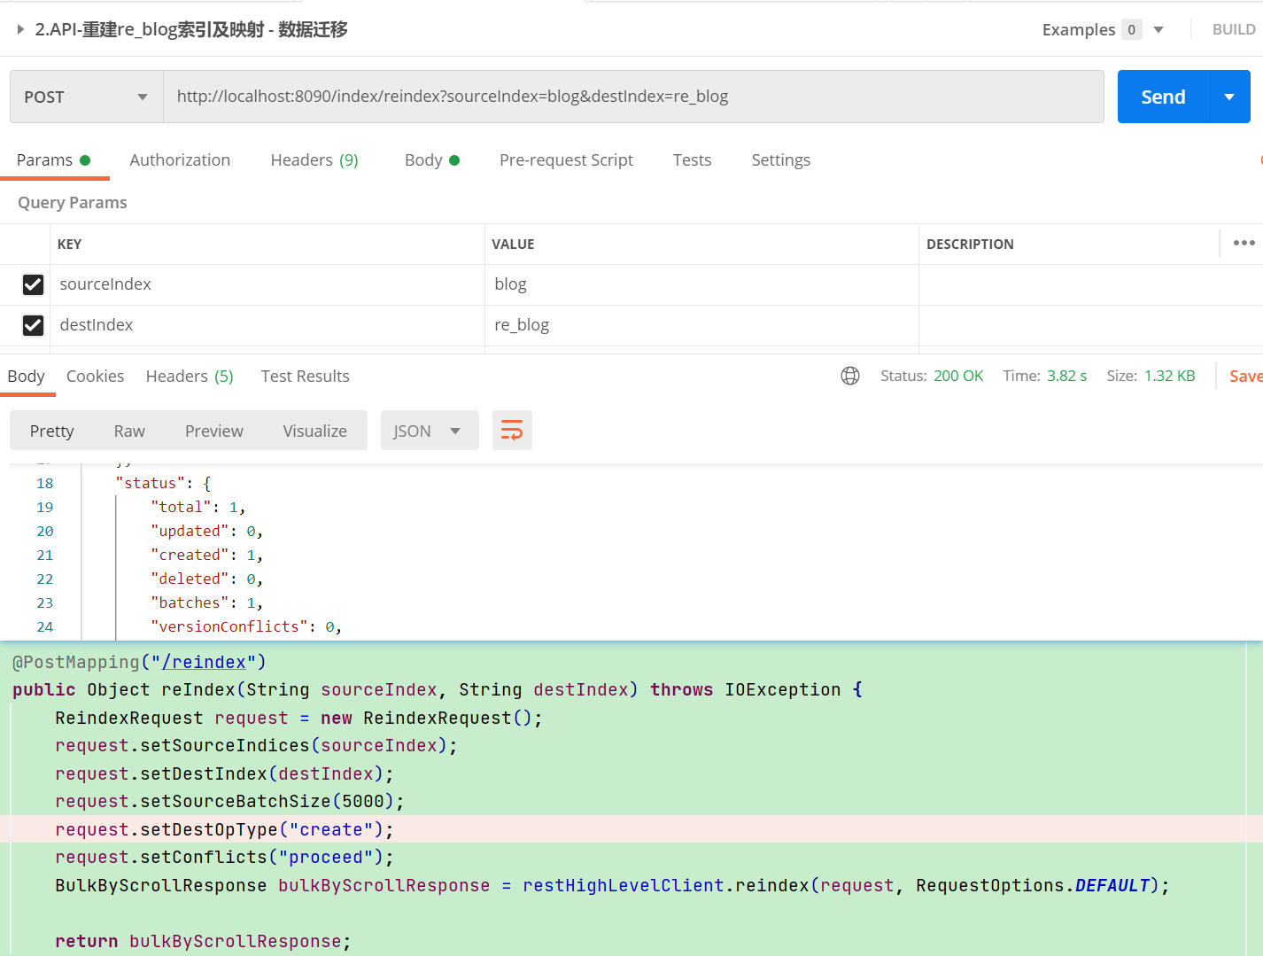
Task: Open the Examples dropdown
Action: 1103,29
